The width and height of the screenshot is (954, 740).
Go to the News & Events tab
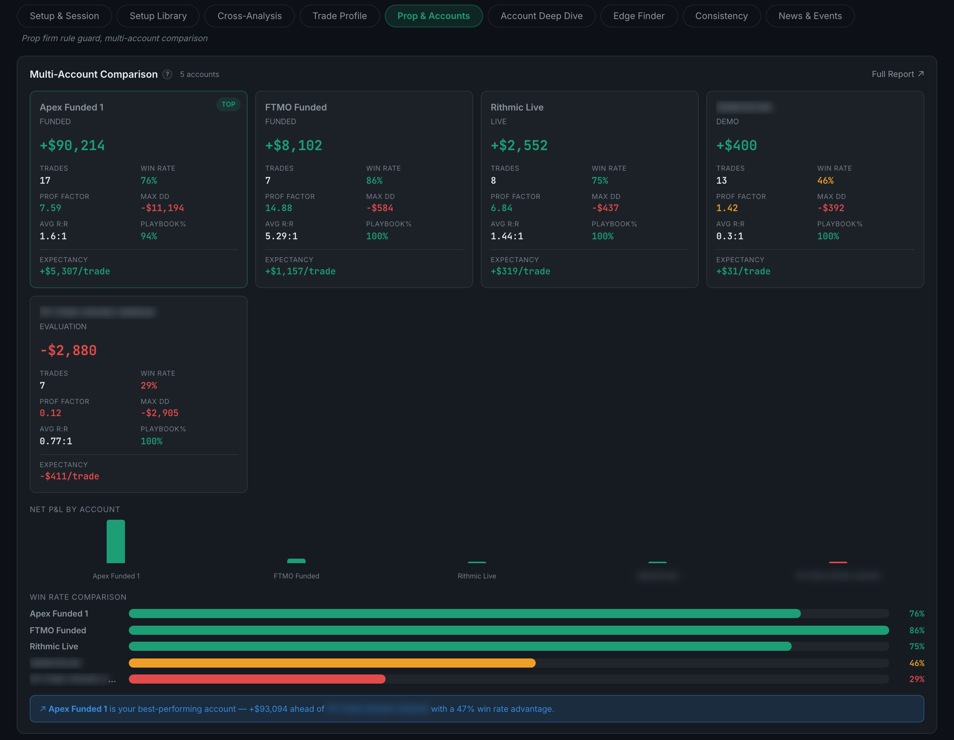[x=810, y=16]
